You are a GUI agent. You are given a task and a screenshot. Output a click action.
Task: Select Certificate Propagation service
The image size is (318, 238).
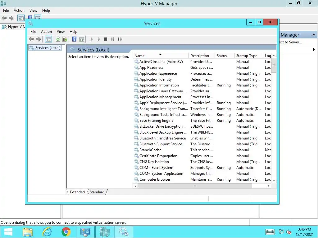[202, 156]
